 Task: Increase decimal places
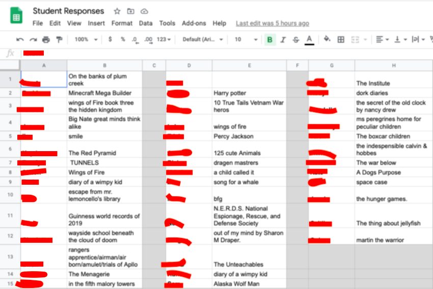click(148, 40)
